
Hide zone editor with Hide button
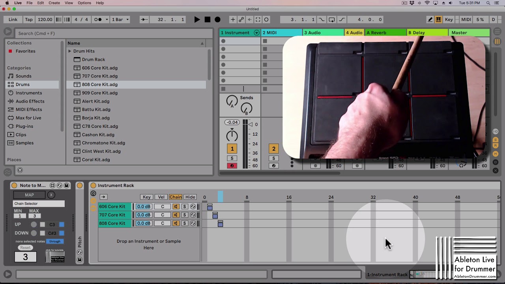190,197
